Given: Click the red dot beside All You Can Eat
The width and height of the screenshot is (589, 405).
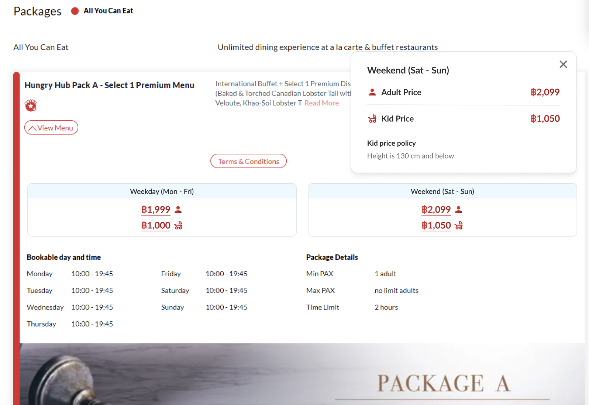Looking at the screenshot, I should click(x=75, y=11).
